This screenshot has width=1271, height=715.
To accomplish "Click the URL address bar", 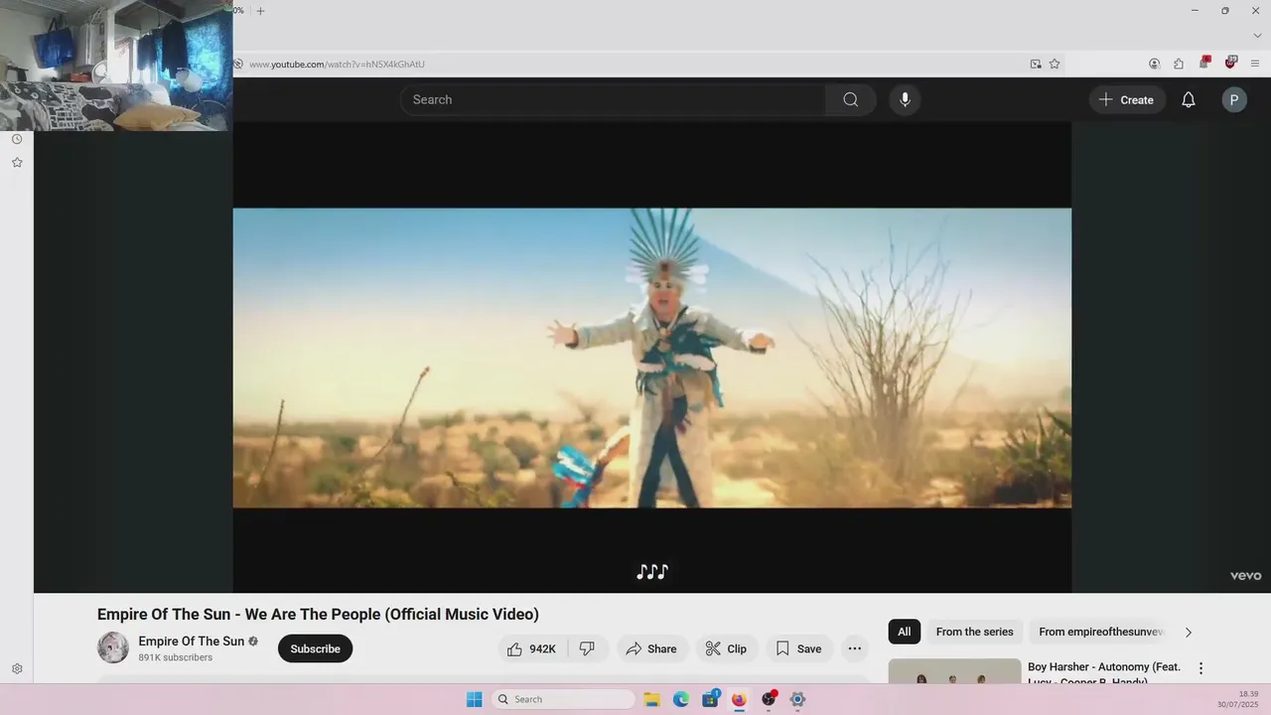I will coord(635,64).
